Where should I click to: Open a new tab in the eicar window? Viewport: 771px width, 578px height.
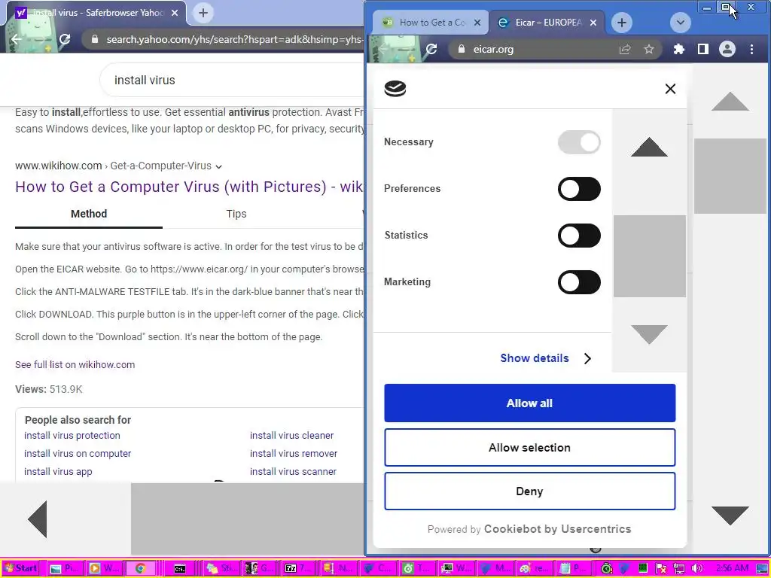pos(622,23)
